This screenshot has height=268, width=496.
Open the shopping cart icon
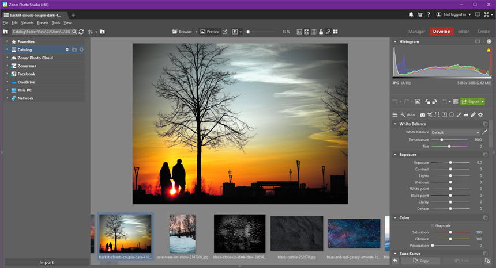point(420,14)
